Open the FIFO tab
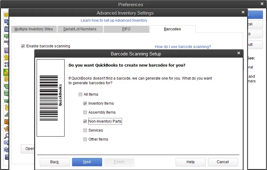 coord(126,29)
